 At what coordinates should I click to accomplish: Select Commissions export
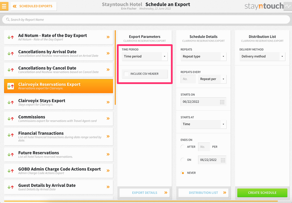coord(58,119)
